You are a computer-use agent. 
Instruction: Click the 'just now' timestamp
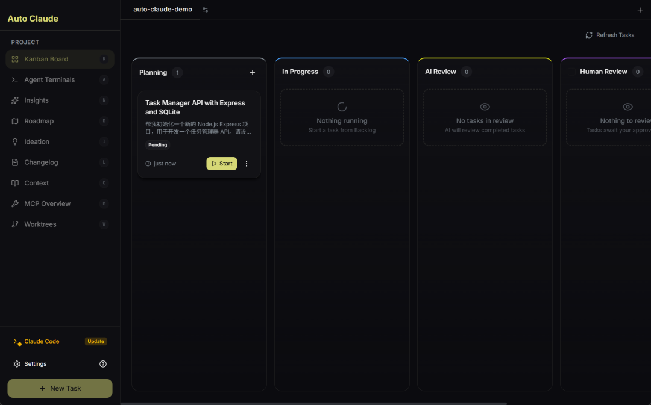coord(165,164)
